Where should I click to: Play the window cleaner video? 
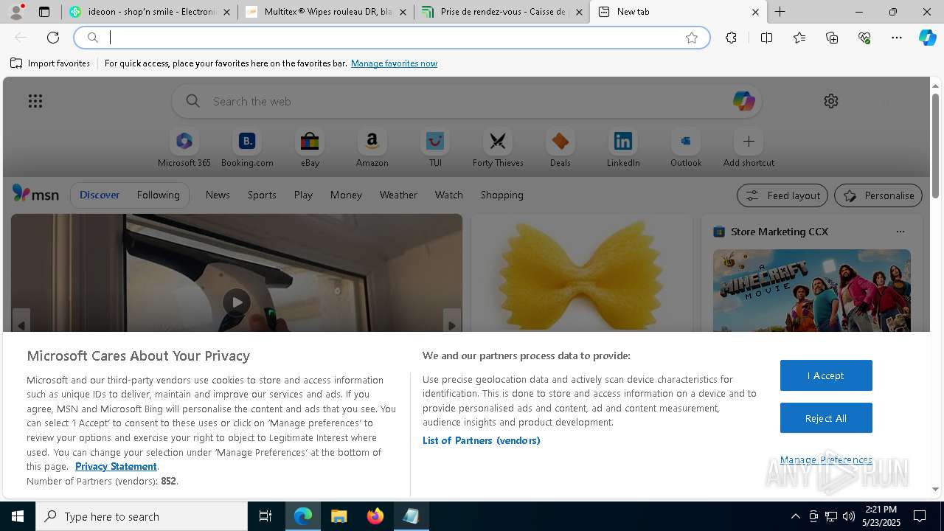pyautogui.click(x=237, y=302)
